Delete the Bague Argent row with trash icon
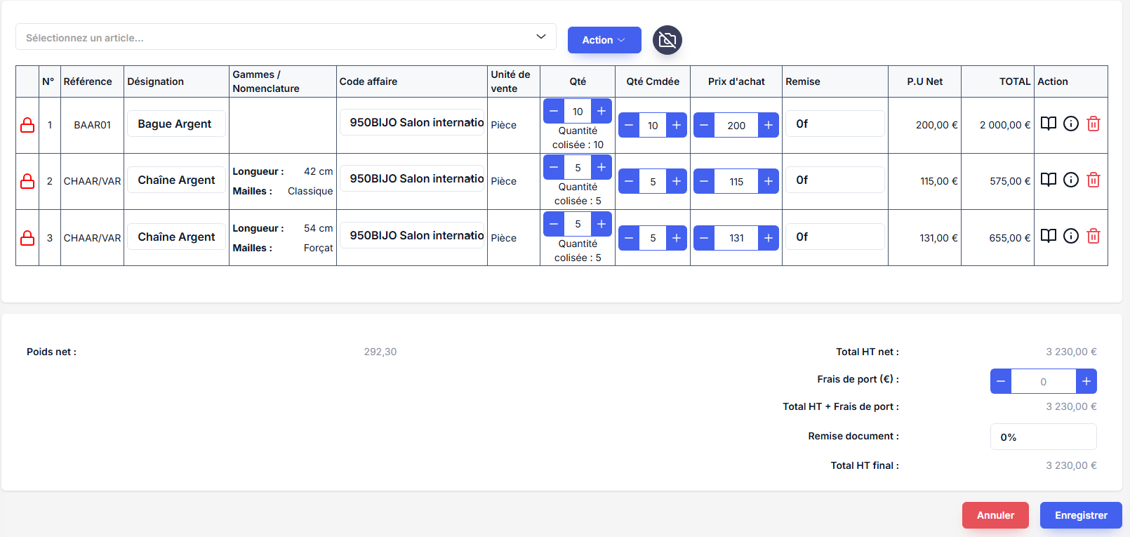The height and width of the screenshot is (537, 1130). pyautogui.click(x=1093, y=124)
